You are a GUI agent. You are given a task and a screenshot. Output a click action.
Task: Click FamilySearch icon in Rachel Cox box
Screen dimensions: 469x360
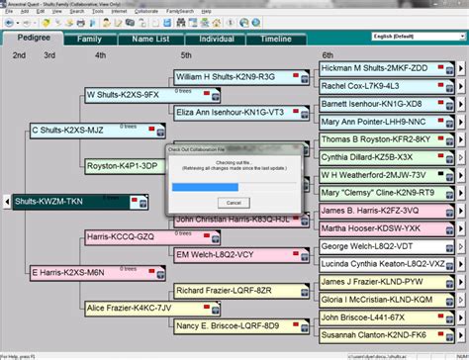pos(449,88)
